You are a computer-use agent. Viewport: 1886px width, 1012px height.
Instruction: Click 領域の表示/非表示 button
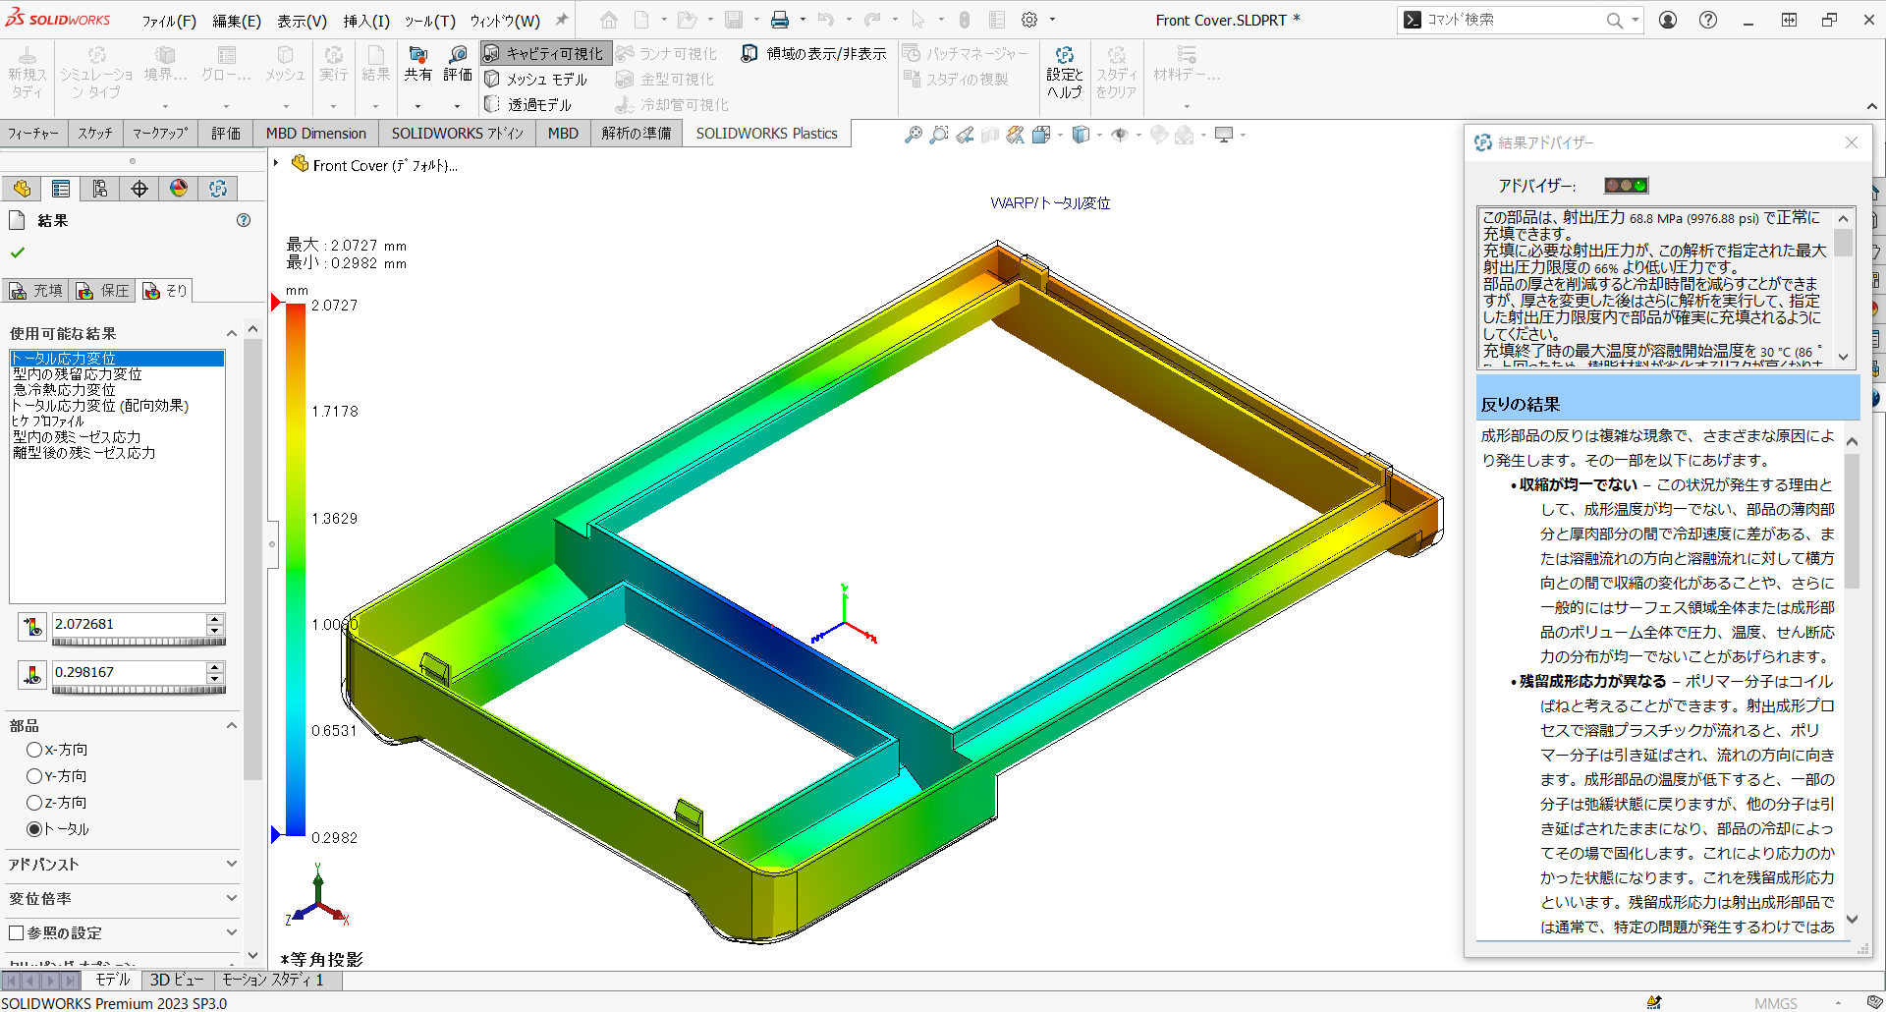click(814, 53)
